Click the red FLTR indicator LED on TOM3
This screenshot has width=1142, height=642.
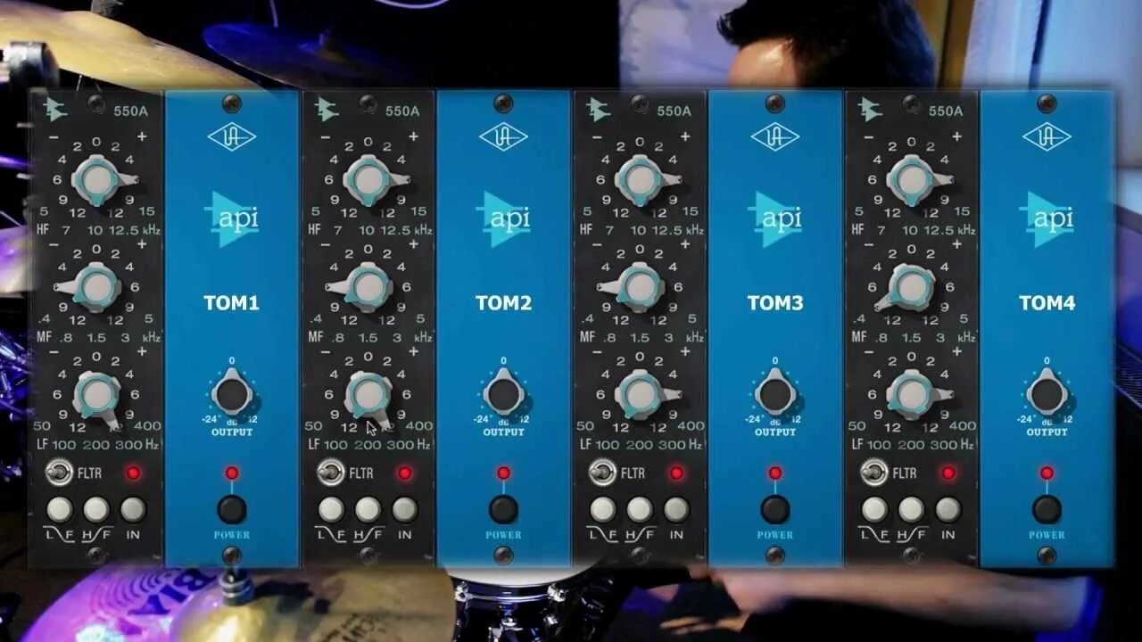tap(676, 473)
